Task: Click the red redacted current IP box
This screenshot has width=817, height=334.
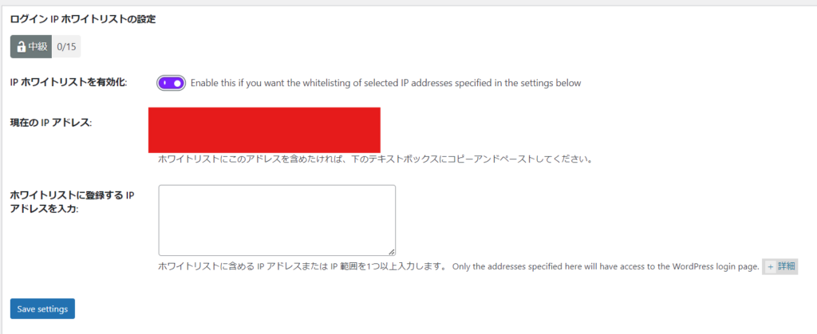Action: [x=264, y=129]
